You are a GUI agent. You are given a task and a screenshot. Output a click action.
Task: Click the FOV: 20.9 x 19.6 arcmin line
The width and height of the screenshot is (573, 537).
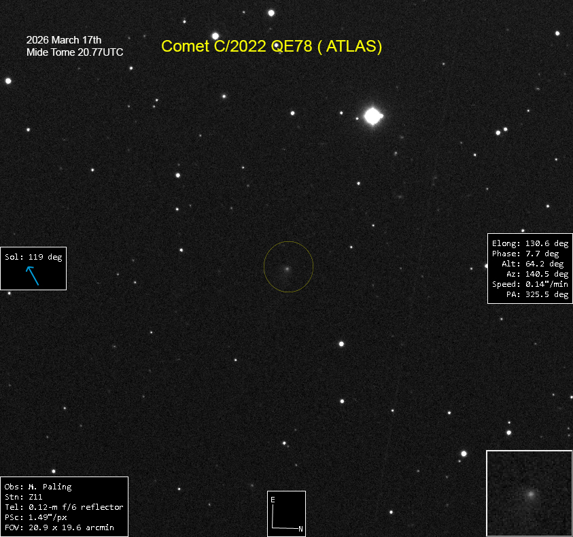point(59,527)
